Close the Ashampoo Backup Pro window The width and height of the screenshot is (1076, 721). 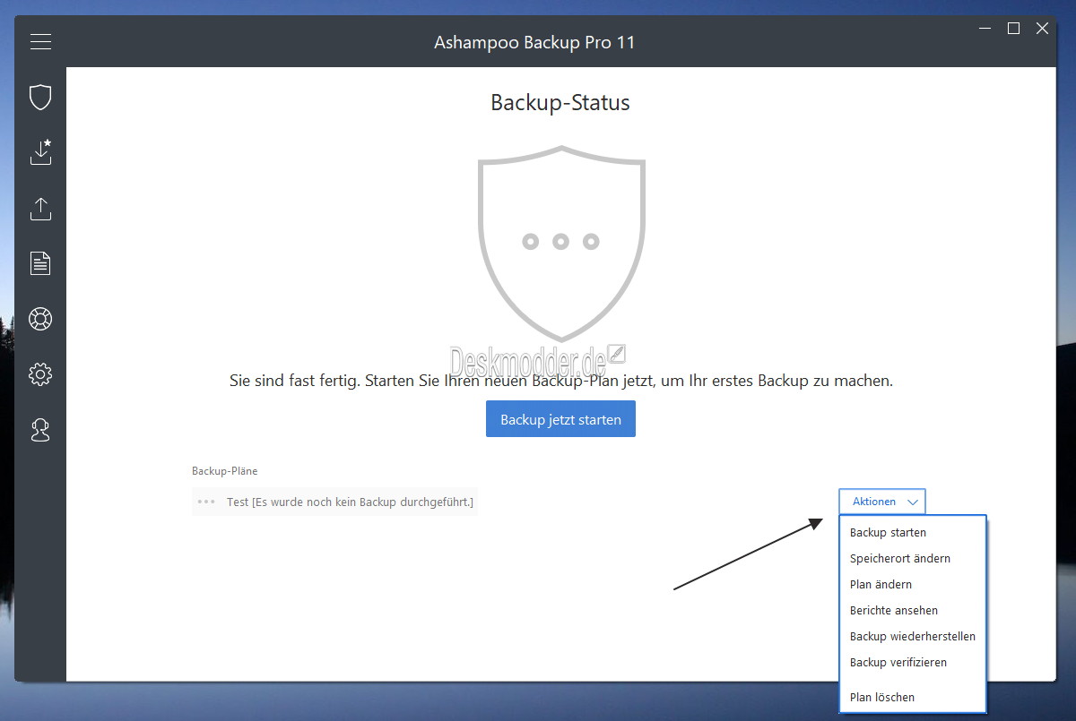click(x=1042, y=29)
